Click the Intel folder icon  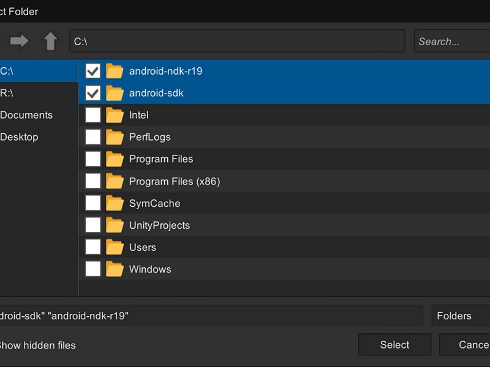(x=115, y=115)
